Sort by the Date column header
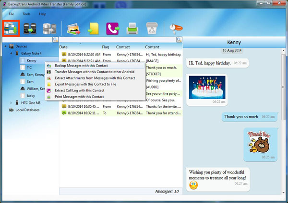This screenshot has width=288, height=203. [x=63, y=47]
